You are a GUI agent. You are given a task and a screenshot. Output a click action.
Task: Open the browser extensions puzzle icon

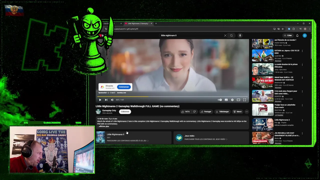click(x=294, y=29)
